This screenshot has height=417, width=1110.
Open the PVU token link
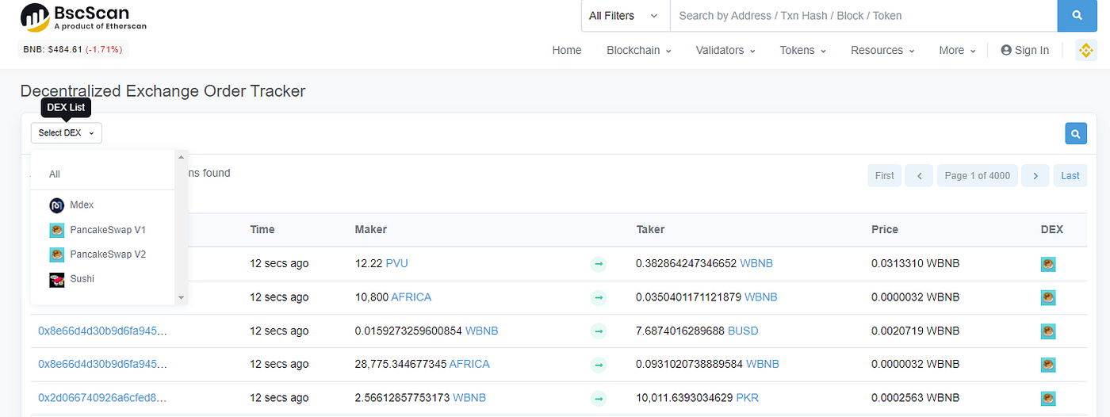tap(397, 264)
